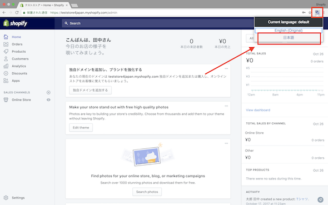The height and width of the screenshot is (205, 328).
Task: Click the Apps icon in sidebar
Action: click(x=6, y=81)
